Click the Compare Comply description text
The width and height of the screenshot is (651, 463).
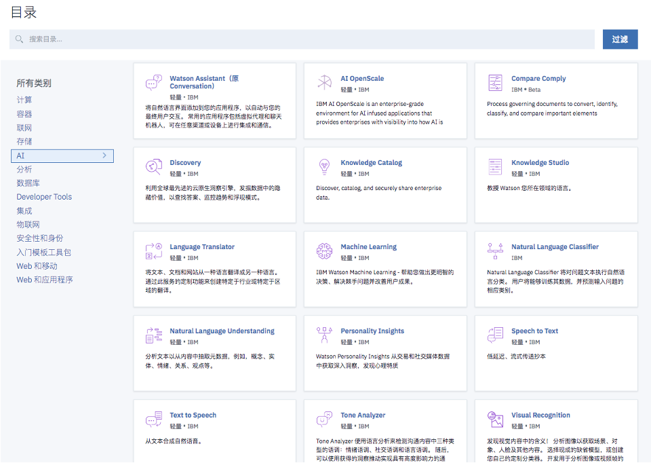point(552,109)
